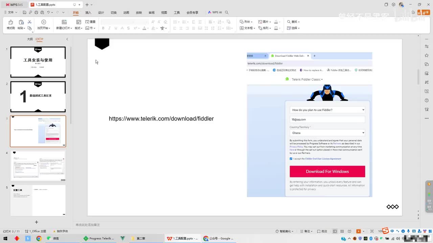Expand the 节 (Section) dropdown
This screenshot has height=243, width=433.
click(90, 28)
